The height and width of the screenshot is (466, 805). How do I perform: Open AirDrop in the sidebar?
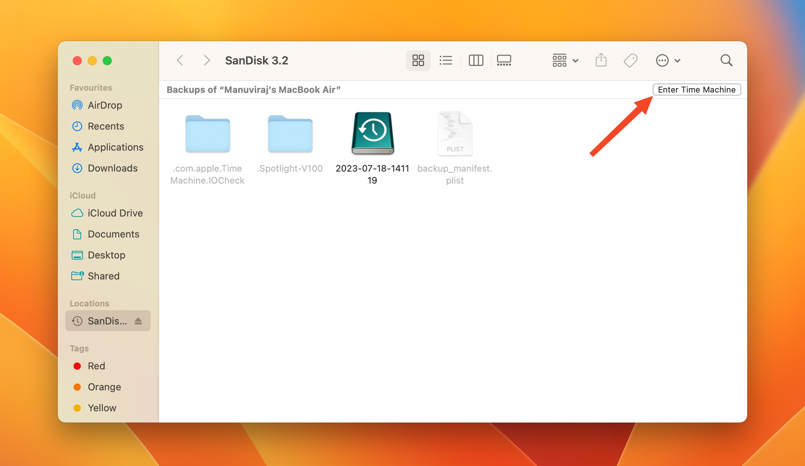tap(108, 105)
